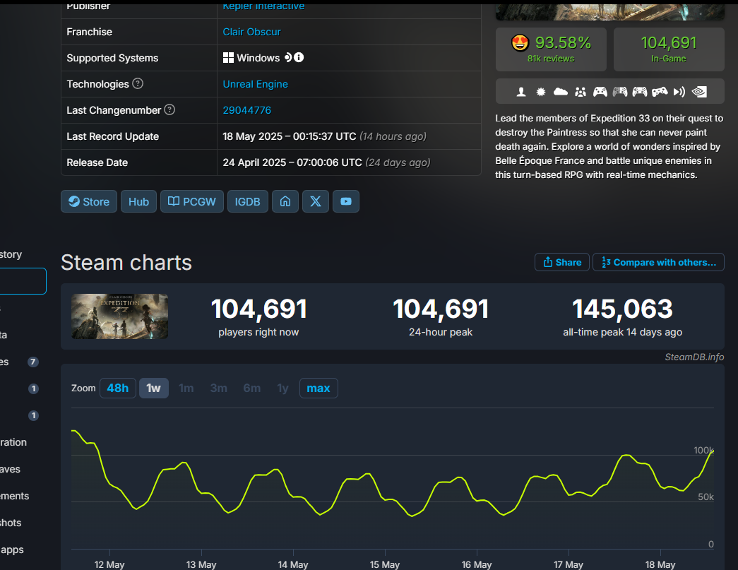Click the Expedition 33 game thumbnail
Image resolution: width=738 pixels, height=570 pixels.
tap(119, 316)
